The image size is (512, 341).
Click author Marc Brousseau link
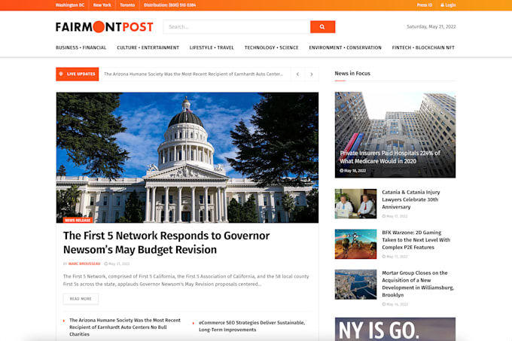click(x=84, y=263)
